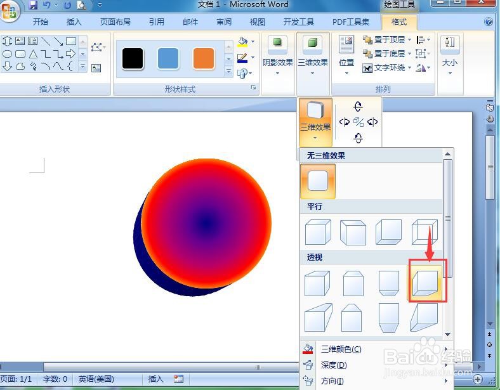Screen dimensions: 500x390
Task: Toggle the 插入 insert mode indicator
Action: (x=155, y=379)
